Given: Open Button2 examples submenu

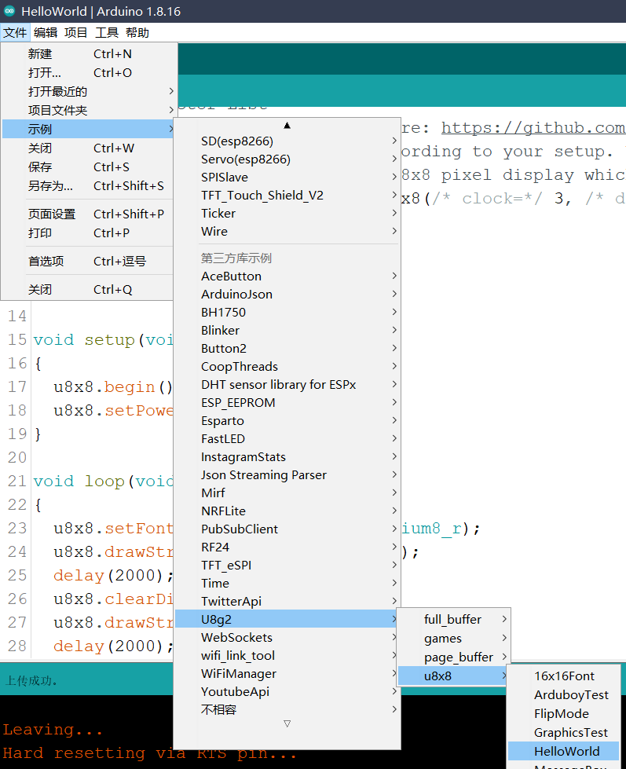Looking at the screenshot, I should pyautogui.click(x=287, y=348).
